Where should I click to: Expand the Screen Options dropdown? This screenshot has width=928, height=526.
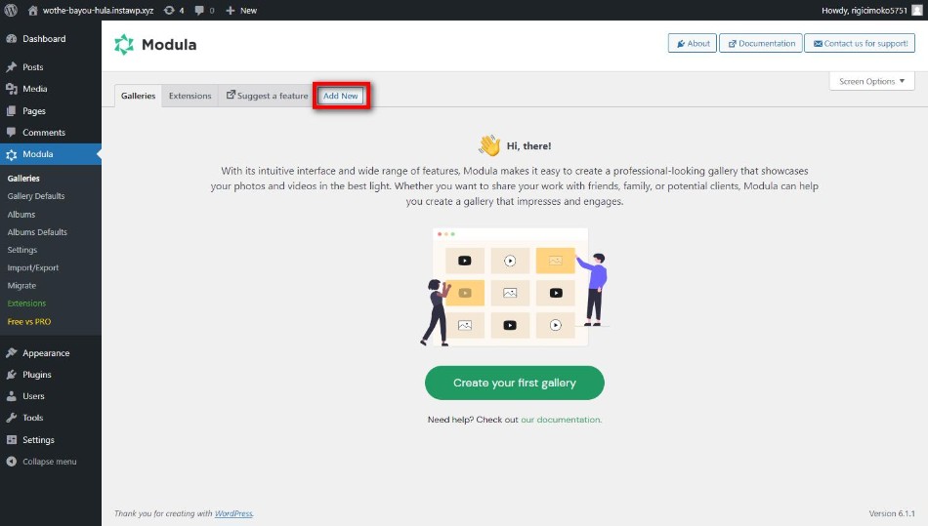click(x=871, y=81)
